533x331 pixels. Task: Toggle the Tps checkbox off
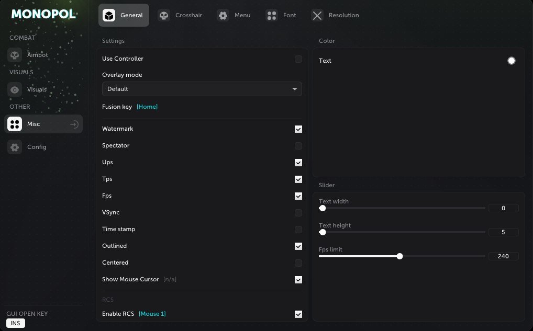298,179
